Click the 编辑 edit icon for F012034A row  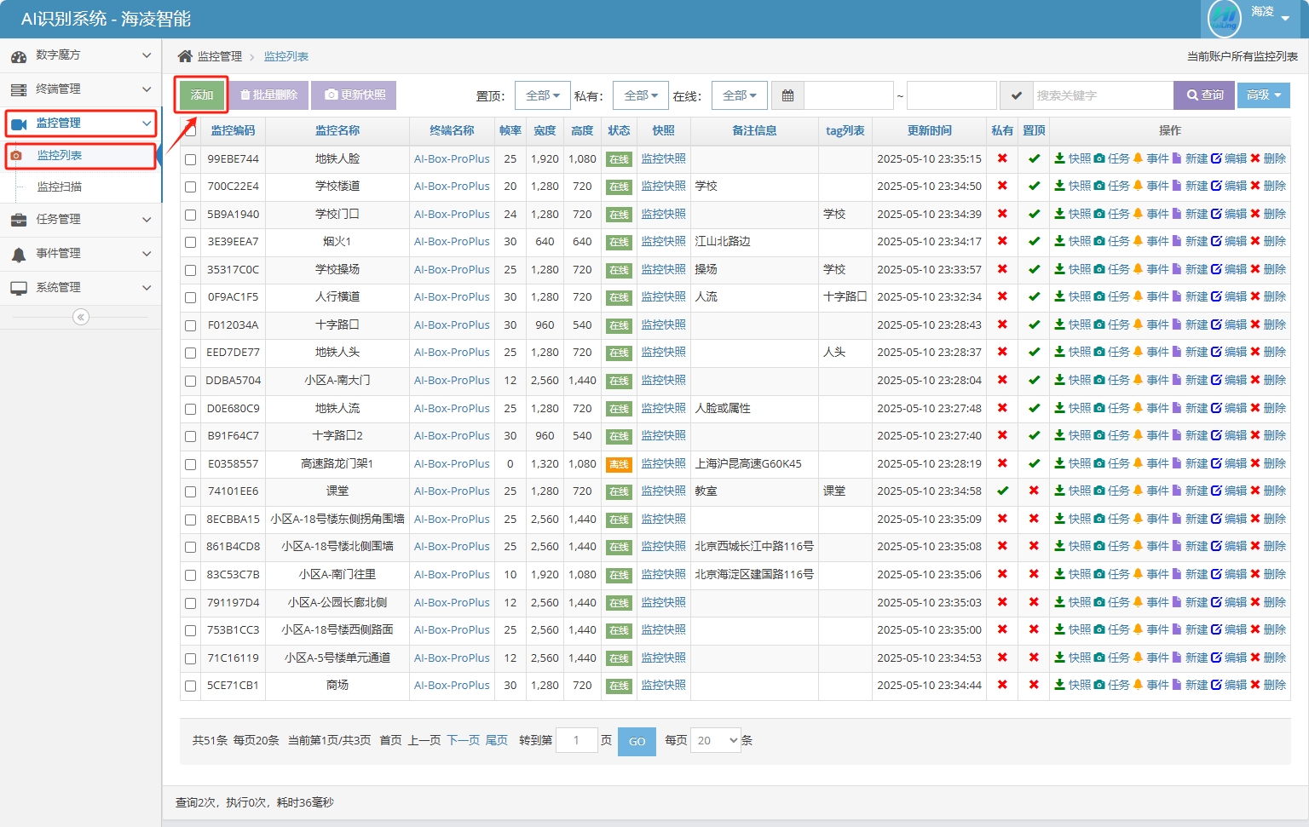[x=1216, y=324]
